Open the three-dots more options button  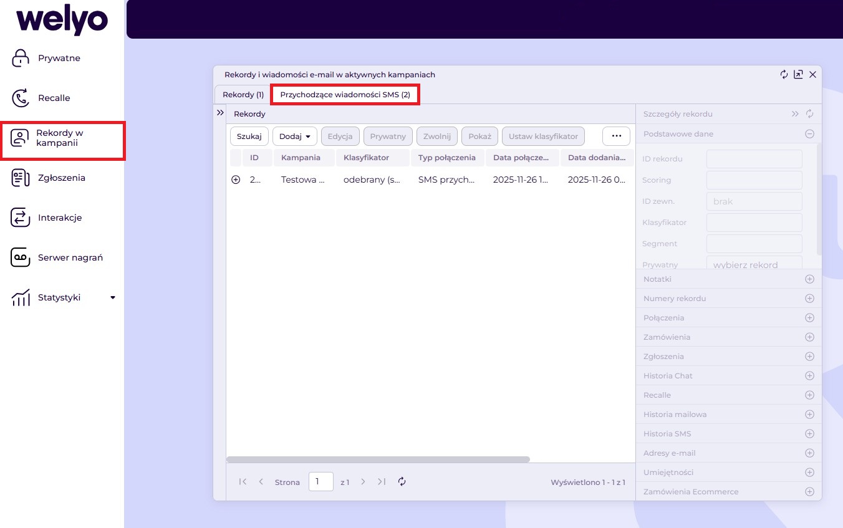tap(617, 136)
